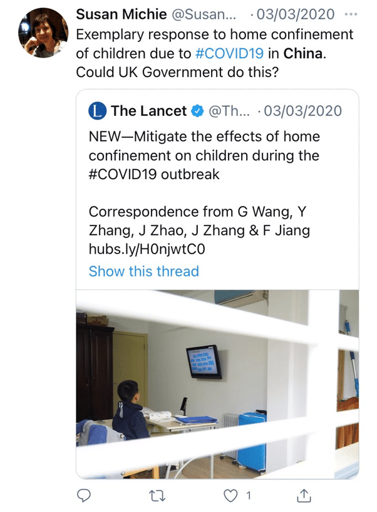Image resolution: width=377 pixels, height=512 pixels.
Task: Click Show this thread link
Action: click(x=143, y=271)
